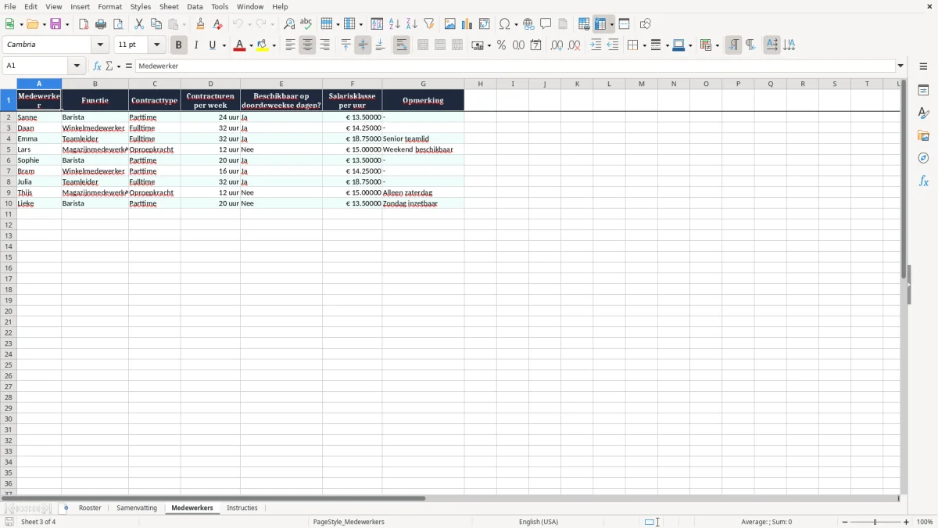Copy the selected cell

[x=156, y=24]
